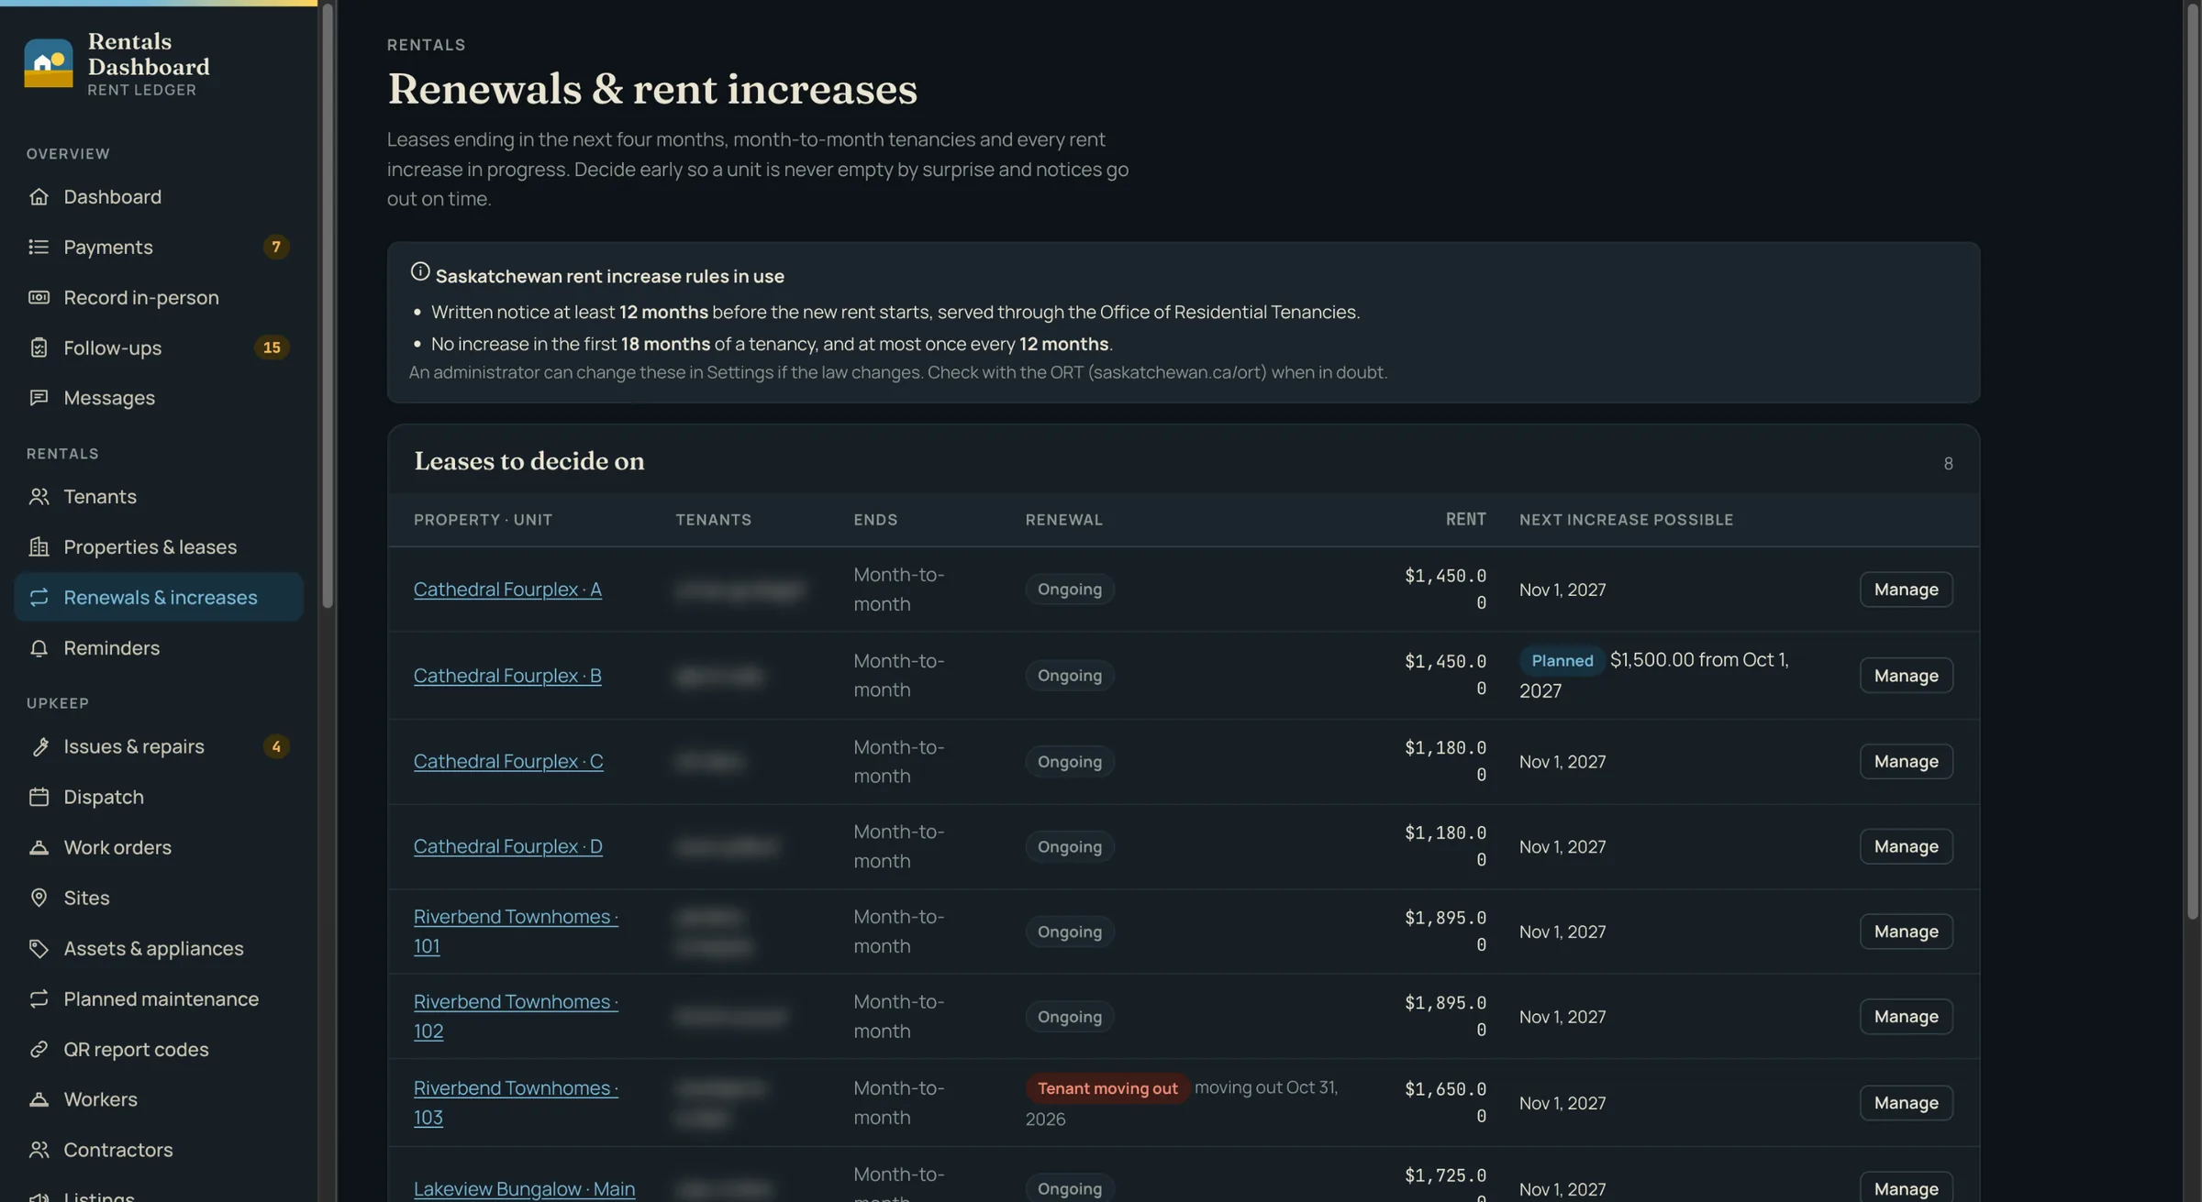Open the Riverbend Townhomes · 101 link
The height and width of the screenshot is (1202, 2202).
[x=516, y=931]
